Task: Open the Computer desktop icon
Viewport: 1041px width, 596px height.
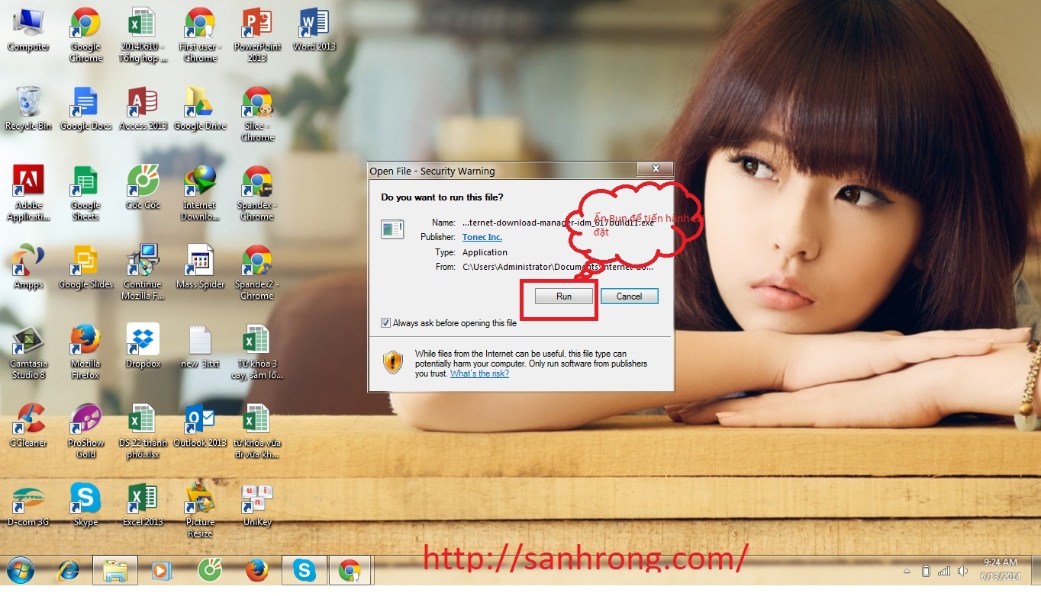Action: [28, 29]
